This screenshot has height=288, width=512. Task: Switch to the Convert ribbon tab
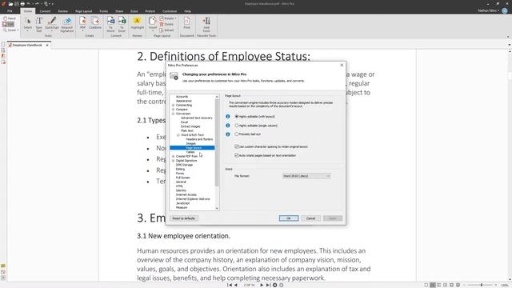(x=45, y=11)
